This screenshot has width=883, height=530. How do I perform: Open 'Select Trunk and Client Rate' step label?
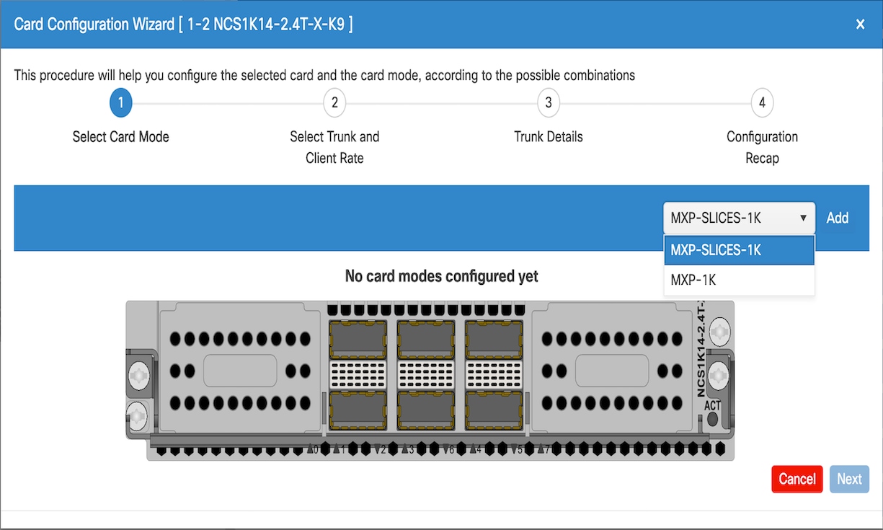tap(334, 147)
